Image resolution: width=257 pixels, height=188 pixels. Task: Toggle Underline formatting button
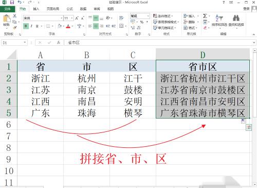(x=37, y=26)
